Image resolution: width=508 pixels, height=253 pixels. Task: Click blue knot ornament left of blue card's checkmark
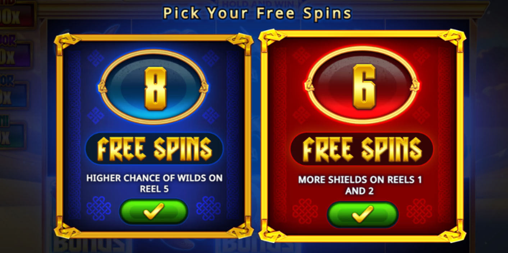point(99,209)
